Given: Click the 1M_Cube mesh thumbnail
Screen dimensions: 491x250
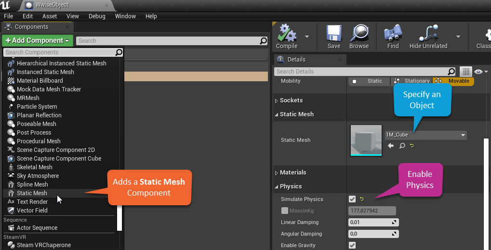Looking at the screenshot, I should point(366,140).
